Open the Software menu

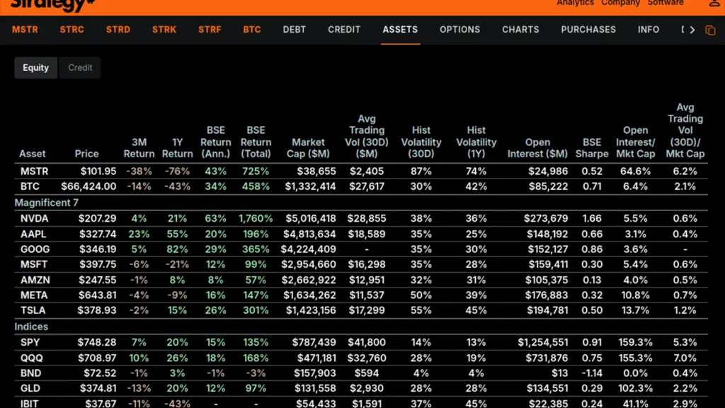pyautogui.click(x=666, y=3)
